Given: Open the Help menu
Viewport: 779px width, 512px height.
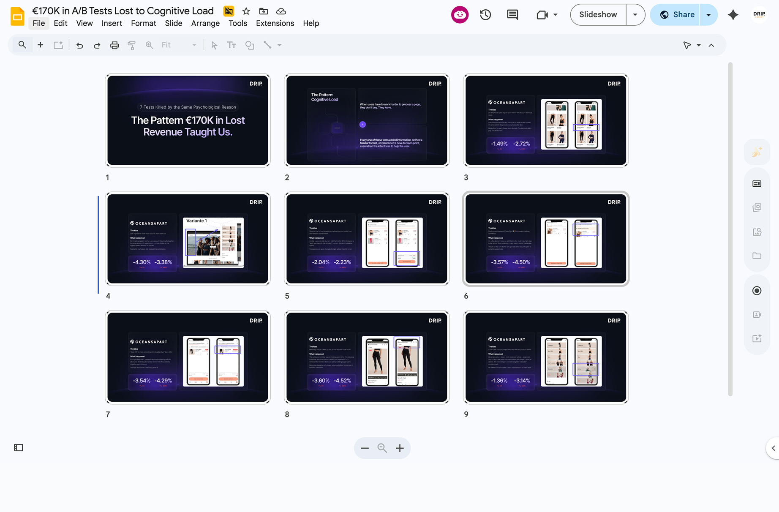Looking at the screenshot, I should pyautogui.click(x=311, y=23).
